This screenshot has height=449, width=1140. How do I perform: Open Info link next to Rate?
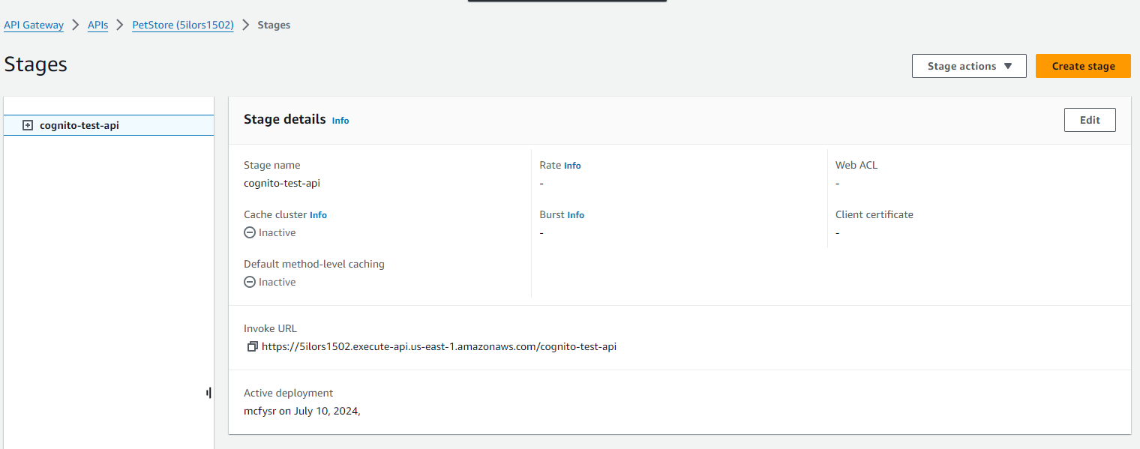pos(572,166)
